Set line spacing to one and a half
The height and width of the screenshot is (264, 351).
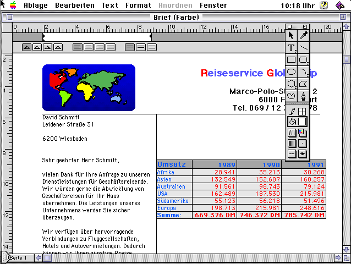click(x=141, y=47)
